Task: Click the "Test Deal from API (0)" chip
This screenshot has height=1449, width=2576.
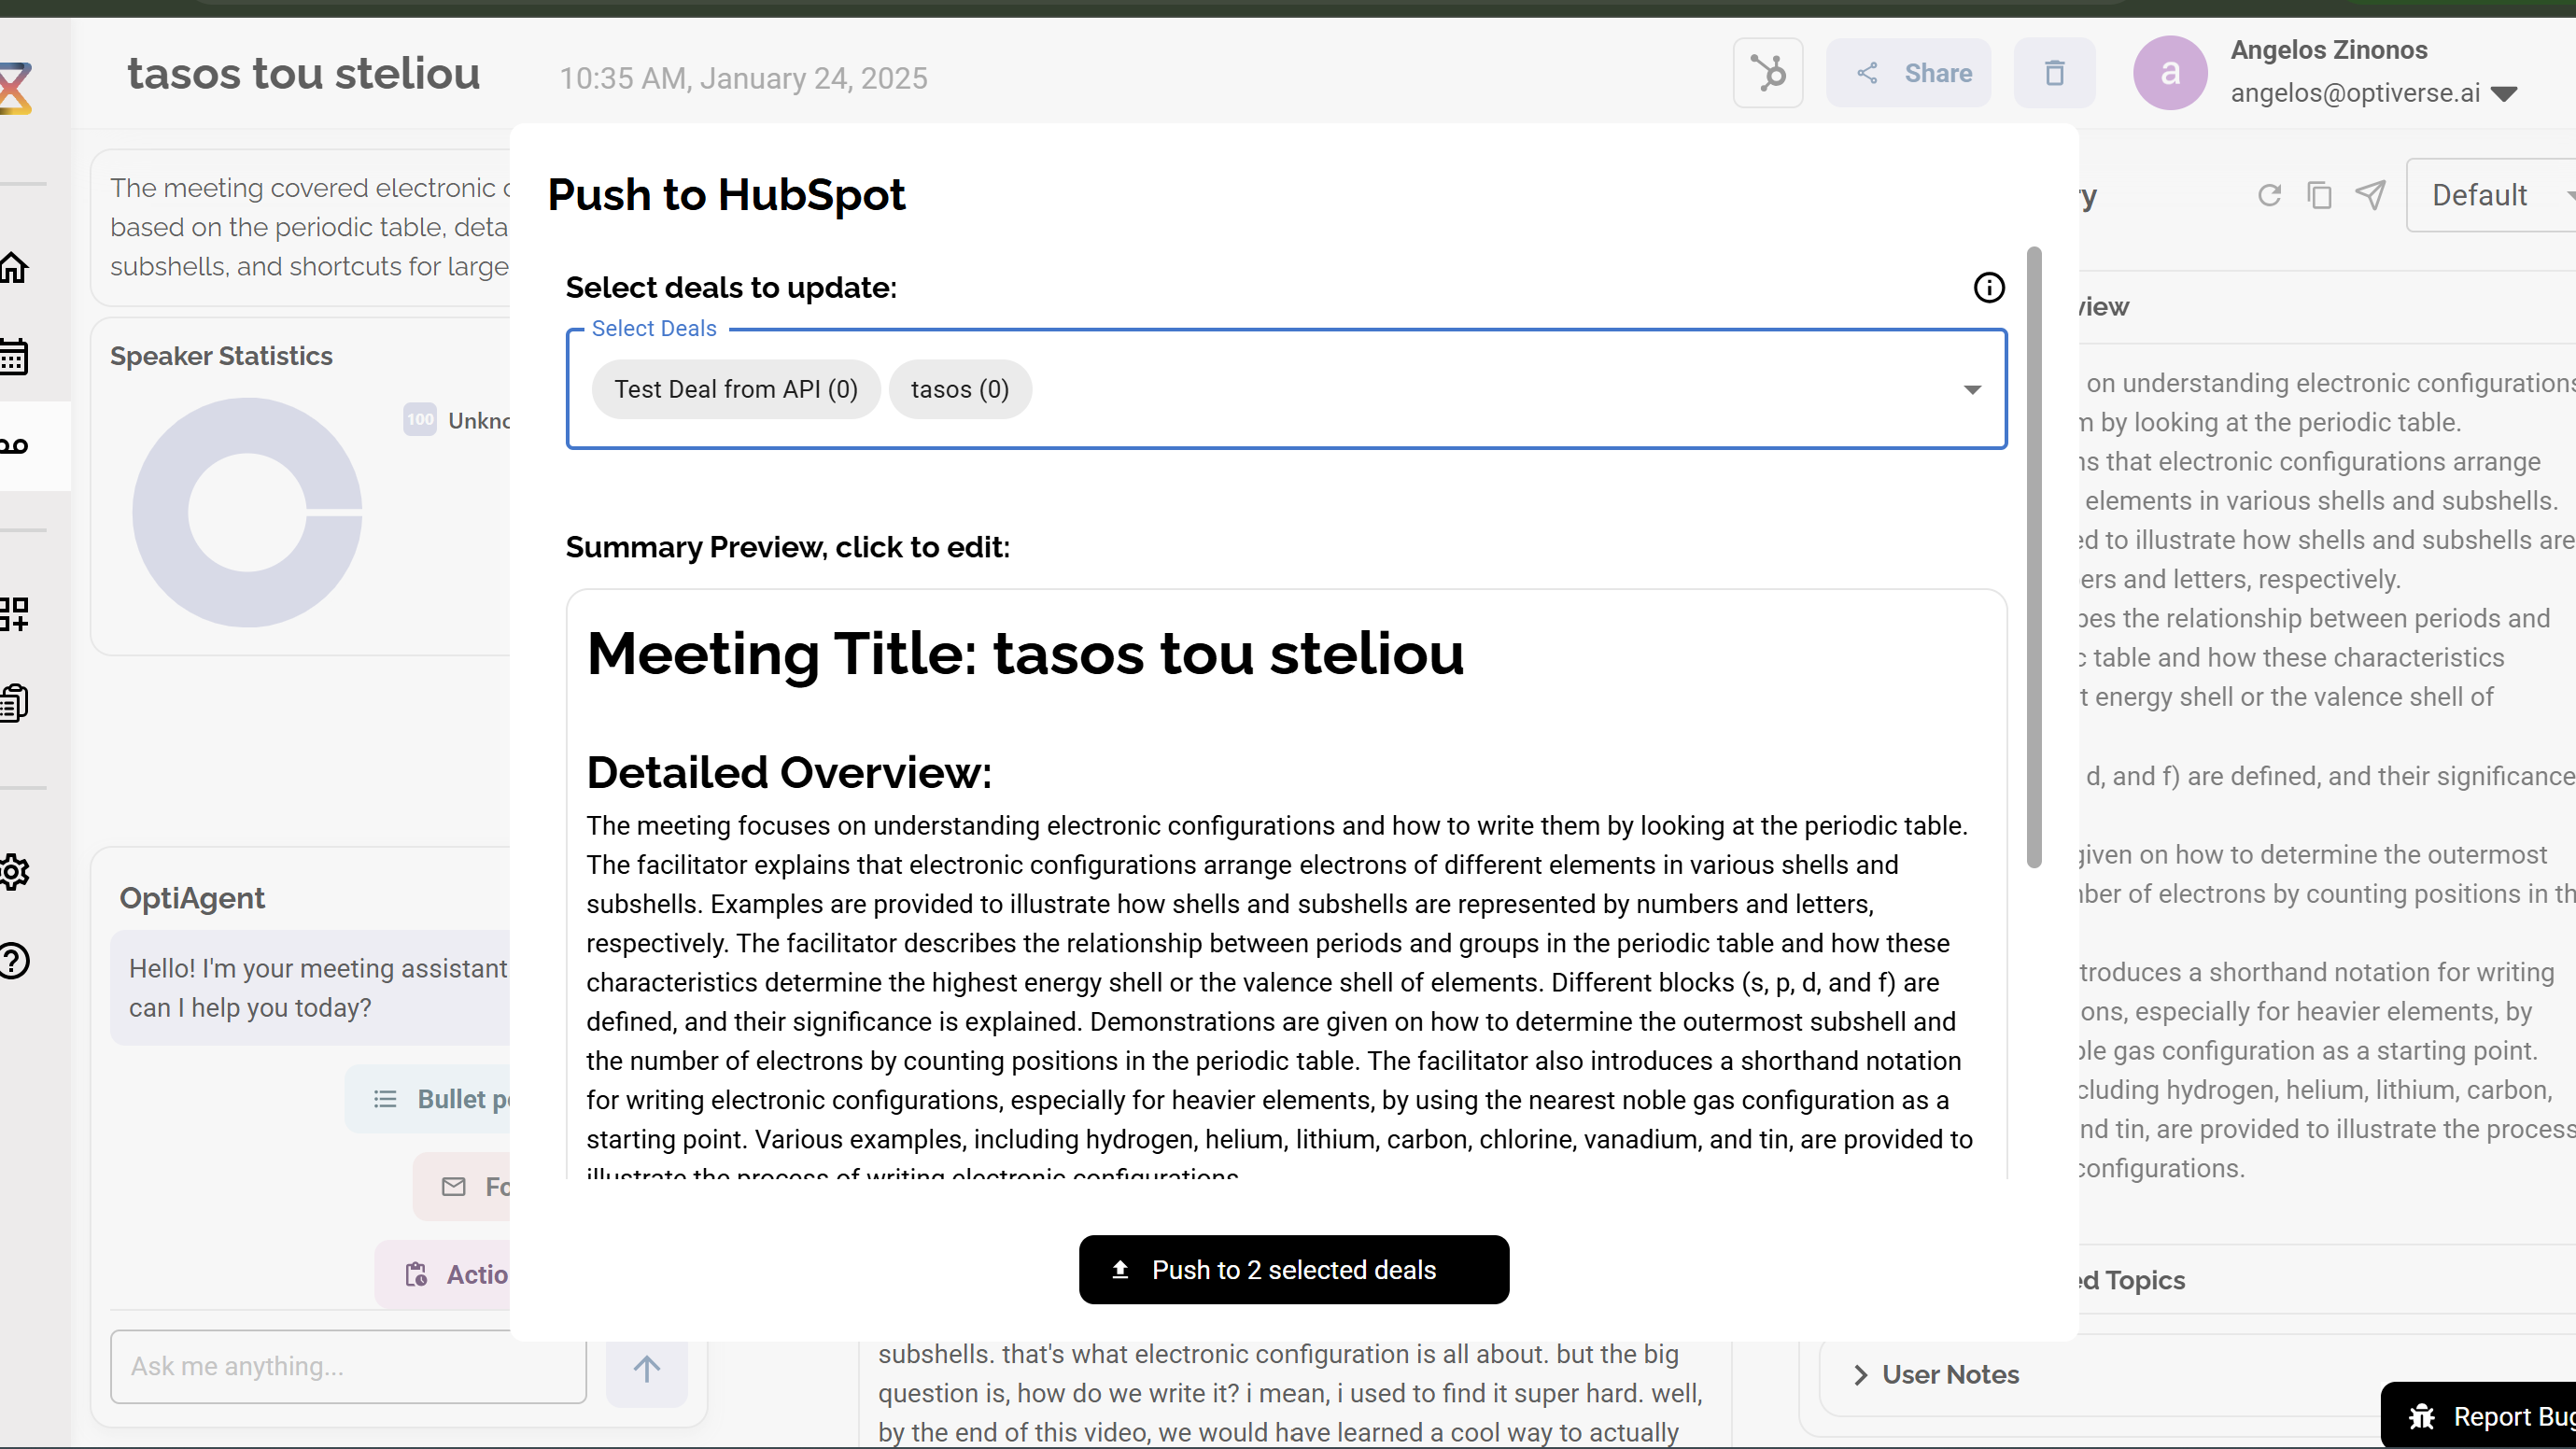Action: [735, 390]
